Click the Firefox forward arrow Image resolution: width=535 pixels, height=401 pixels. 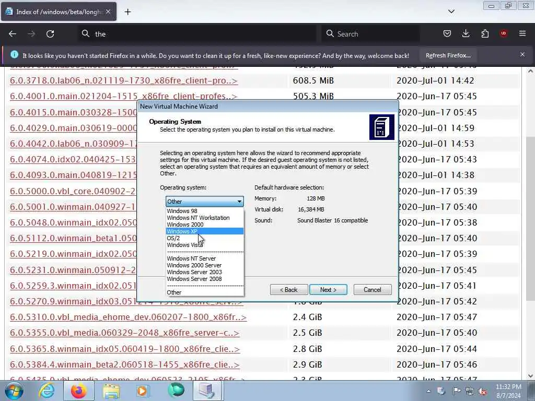tap(31, 34)
